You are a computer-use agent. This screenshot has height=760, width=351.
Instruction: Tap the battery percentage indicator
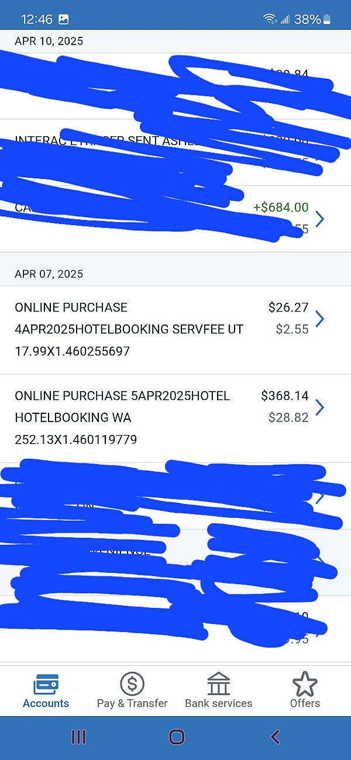(x=308, y=19)
